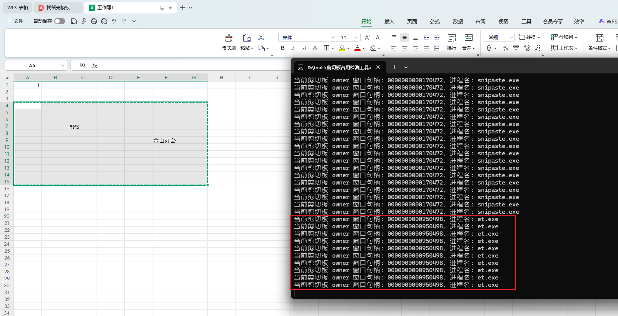Open the 公式 ribbon tab

[435, 22]
